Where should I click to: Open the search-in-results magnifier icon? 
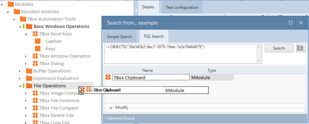point(301,48)
